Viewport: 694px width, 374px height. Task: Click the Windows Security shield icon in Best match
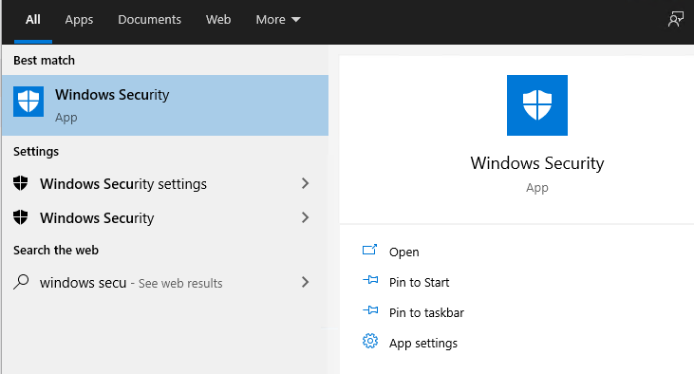28,102
